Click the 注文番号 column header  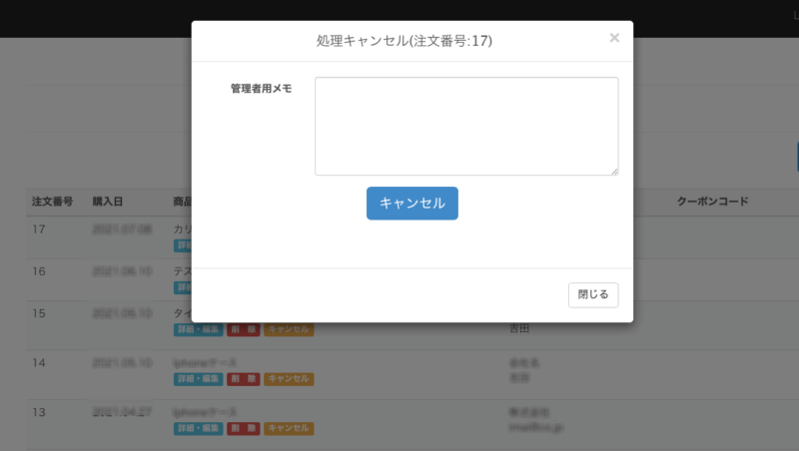52,202
